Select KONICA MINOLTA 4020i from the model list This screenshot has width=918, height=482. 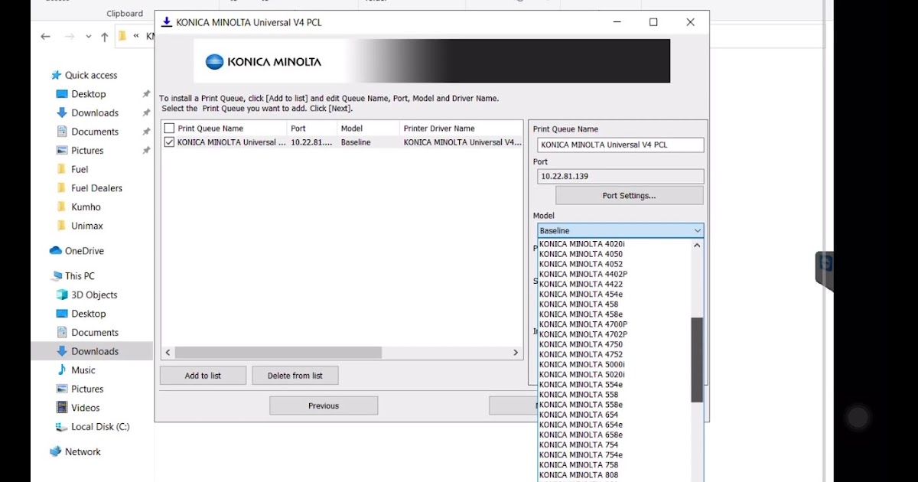tap(581, 244)
